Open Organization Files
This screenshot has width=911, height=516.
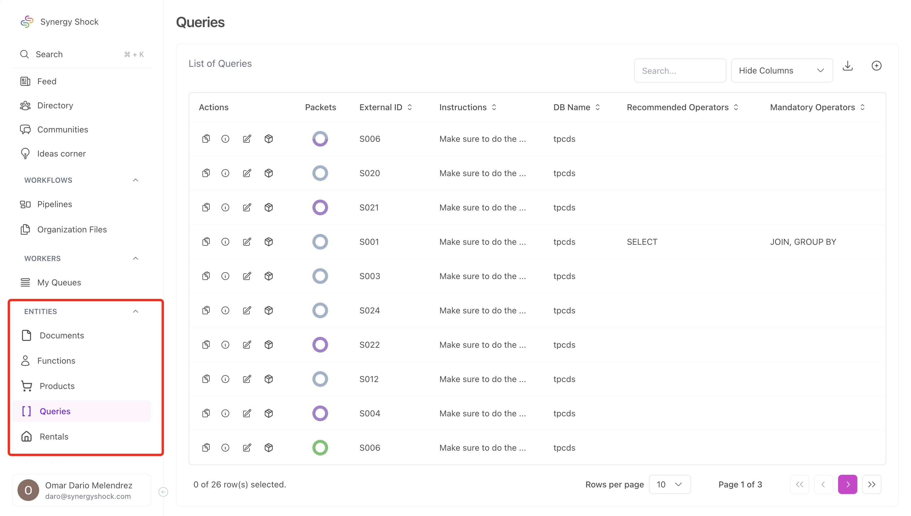82,229
